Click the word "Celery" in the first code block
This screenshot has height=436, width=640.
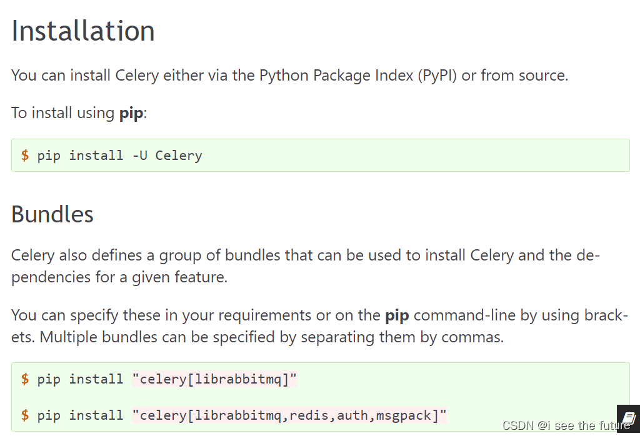tap(179, 156)
